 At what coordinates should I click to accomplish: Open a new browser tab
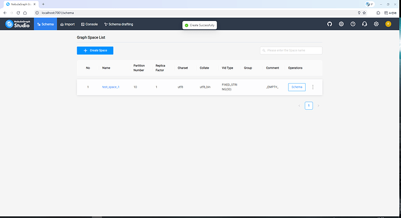(x=43, y=4)
